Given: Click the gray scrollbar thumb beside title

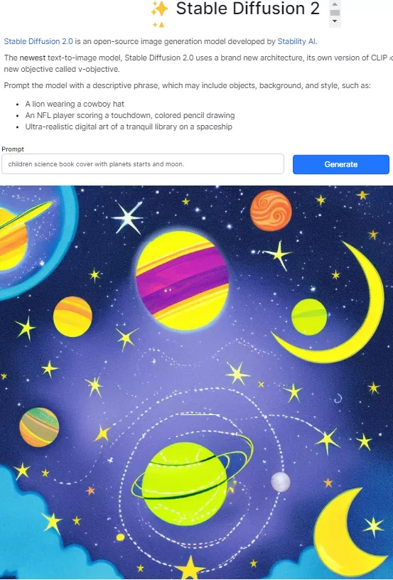Looking at the screenshot, I should click(x=335, y=13).
